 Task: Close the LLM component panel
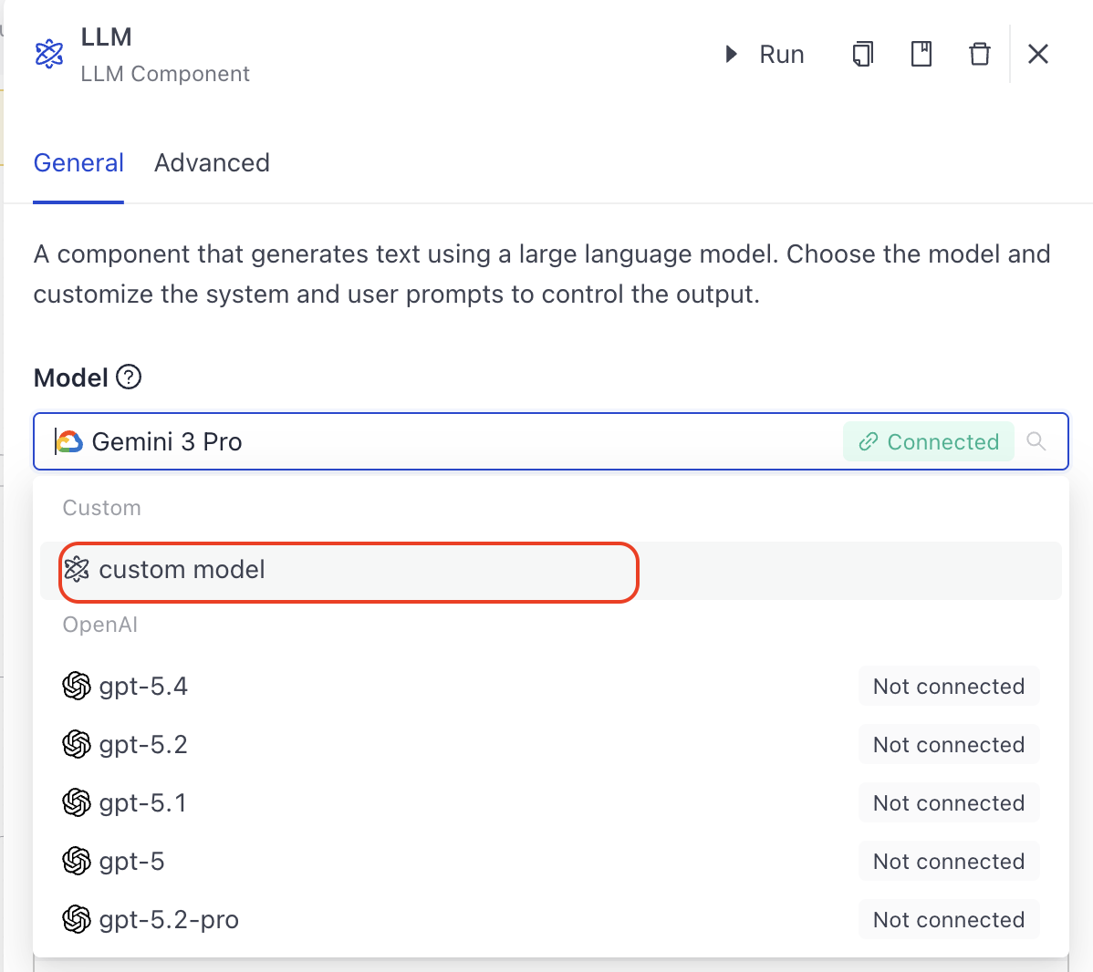[x=1038, y=55]
